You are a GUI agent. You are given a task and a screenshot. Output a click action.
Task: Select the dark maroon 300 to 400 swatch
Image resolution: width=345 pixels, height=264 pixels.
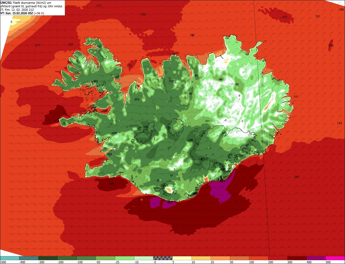pyautogui.click(x=297, y=258)
